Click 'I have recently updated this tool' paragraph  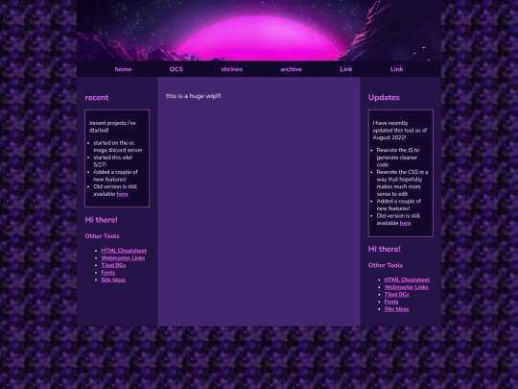(x=400, y=131)
